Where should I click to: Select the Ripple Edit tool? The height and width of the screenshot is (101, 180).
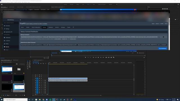coord(28,63)
